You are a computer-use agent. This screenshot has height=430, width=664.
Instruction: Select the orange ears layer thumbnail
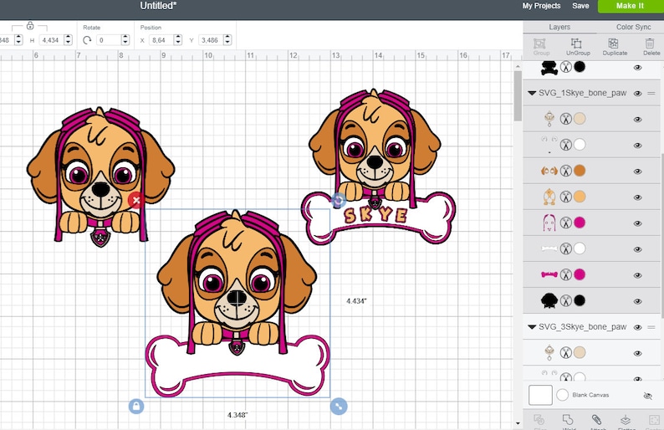(549, 171)
